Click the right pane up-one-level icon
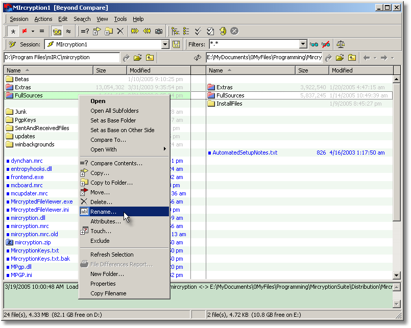The image size is (411, 328). tap(352, 58)
